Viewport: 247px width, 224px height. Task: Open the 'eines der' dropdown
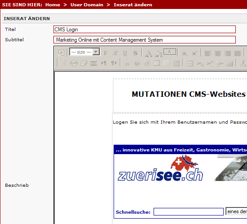click(236, 211)
